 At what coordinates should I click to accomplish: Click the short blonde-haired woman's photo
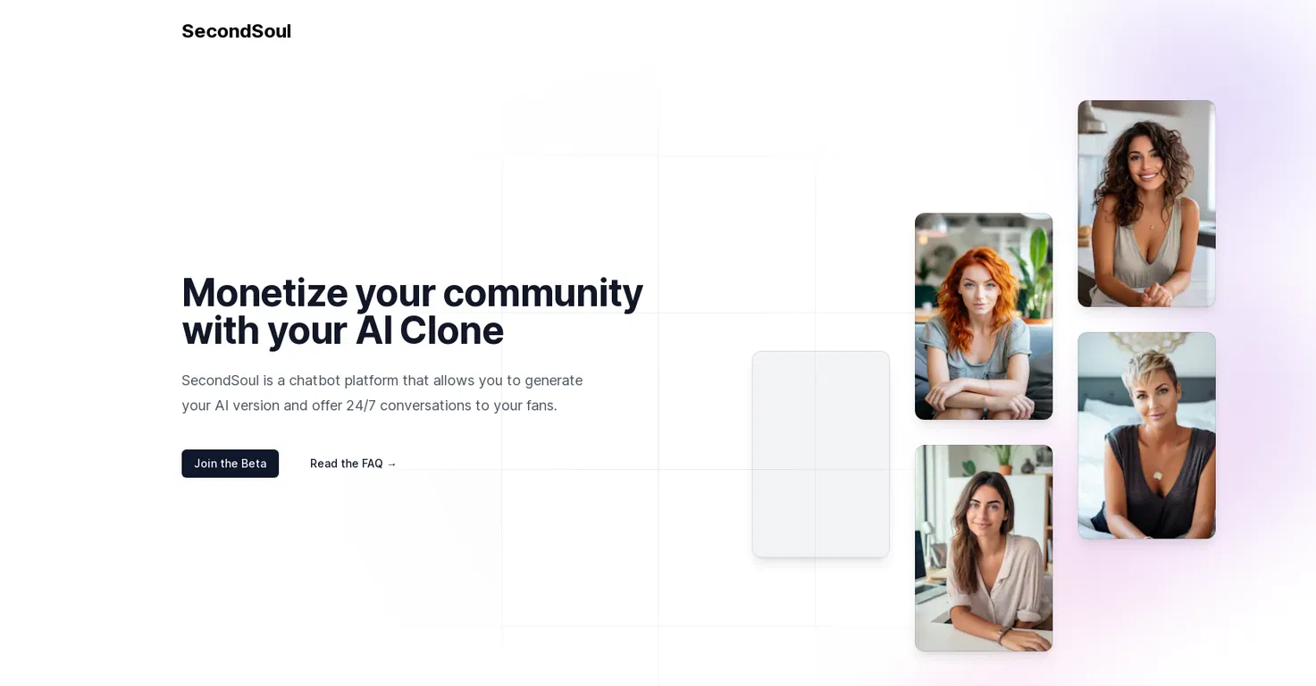click(x=1146, y=436)
